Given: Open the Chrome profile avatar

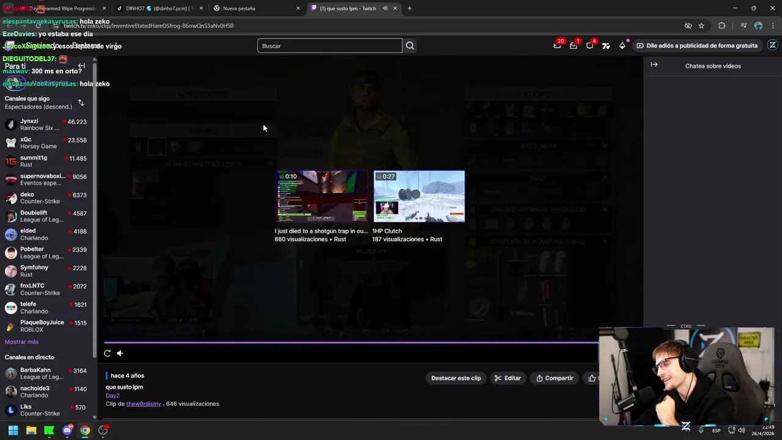Looking at the screenshot, I should click(x=758, y=26).
